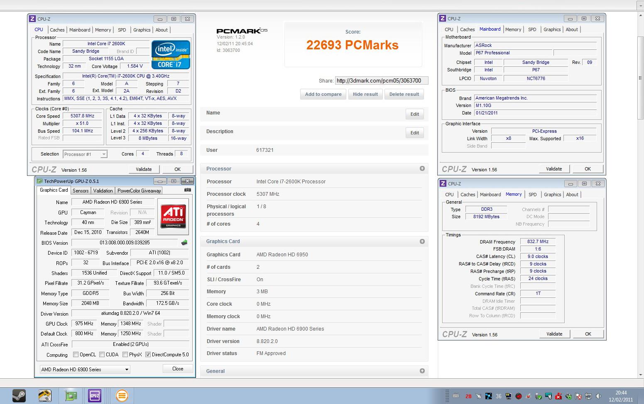Click the tray keyboard icon
Viewport: 644px width, 404px height.
pos(456,396)
